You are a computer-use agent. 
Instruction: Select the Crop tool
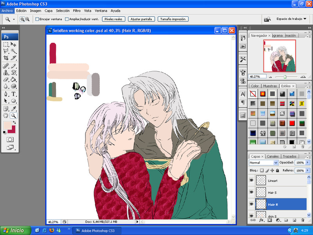tap(6, 58)
